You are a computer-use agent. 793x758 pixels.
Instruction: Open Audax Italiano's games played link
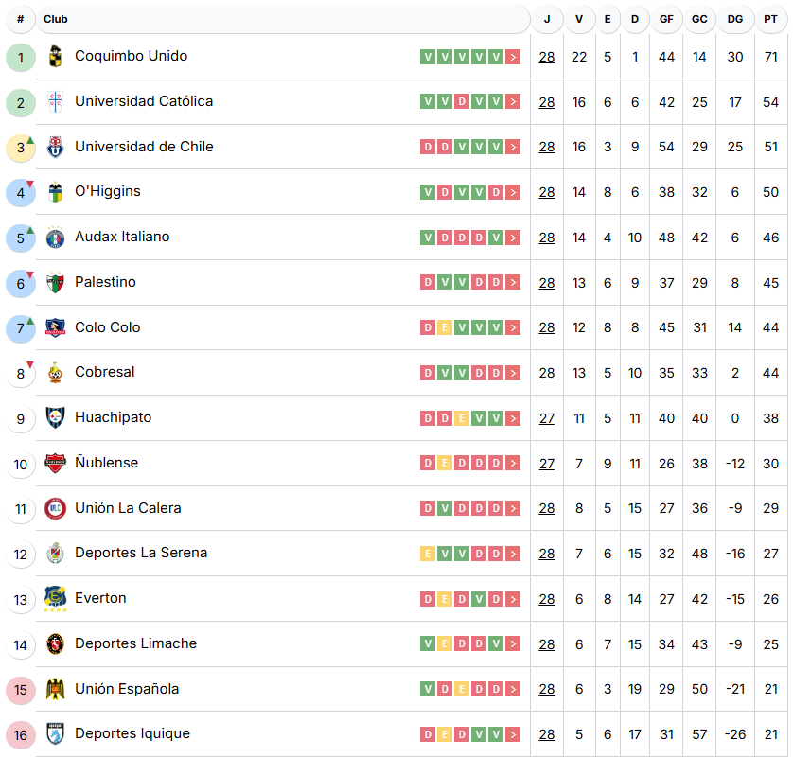547,238
